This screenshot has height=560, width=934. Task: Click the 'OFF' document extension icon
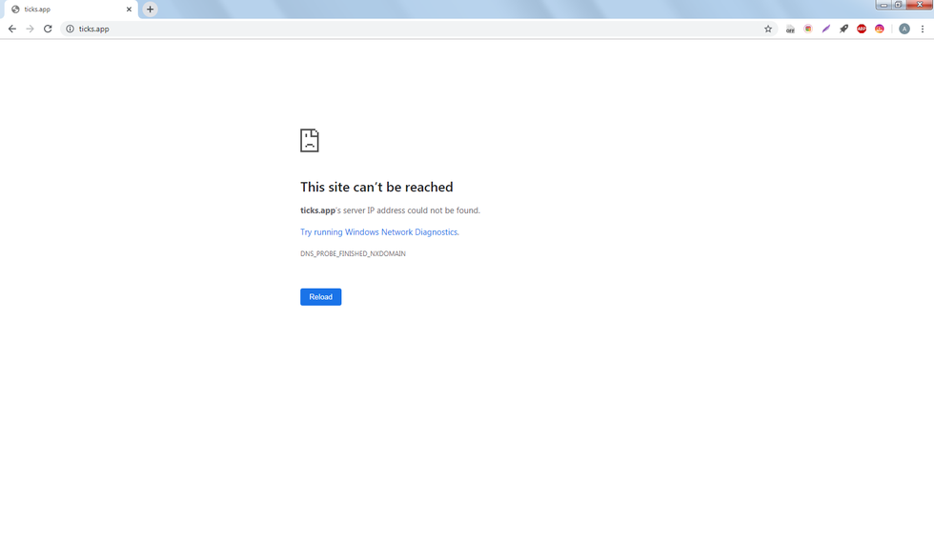coord(790,29)
